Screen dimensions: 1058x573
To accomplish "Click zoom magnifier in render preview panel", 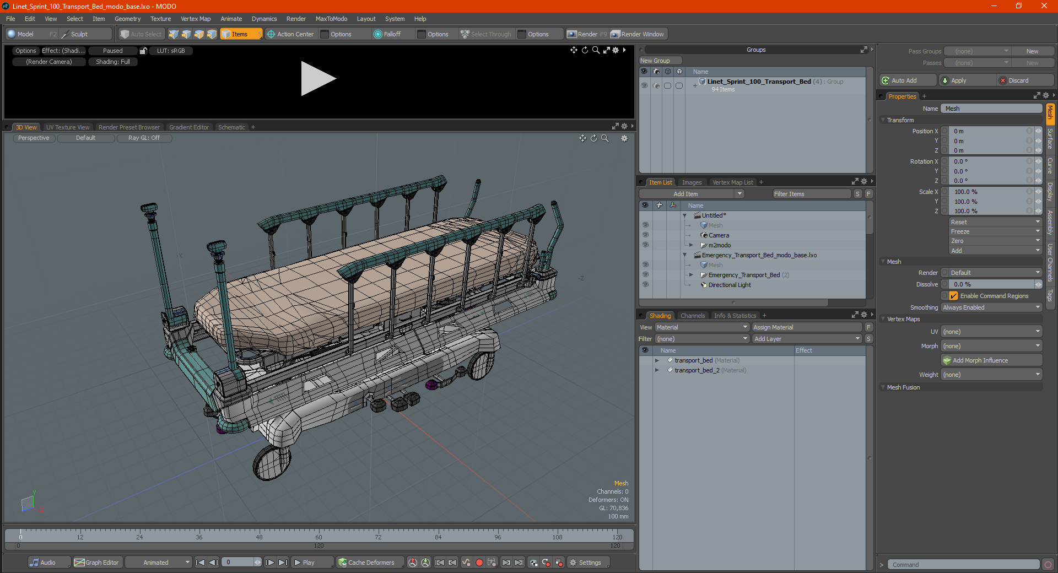I will [596, 50].
